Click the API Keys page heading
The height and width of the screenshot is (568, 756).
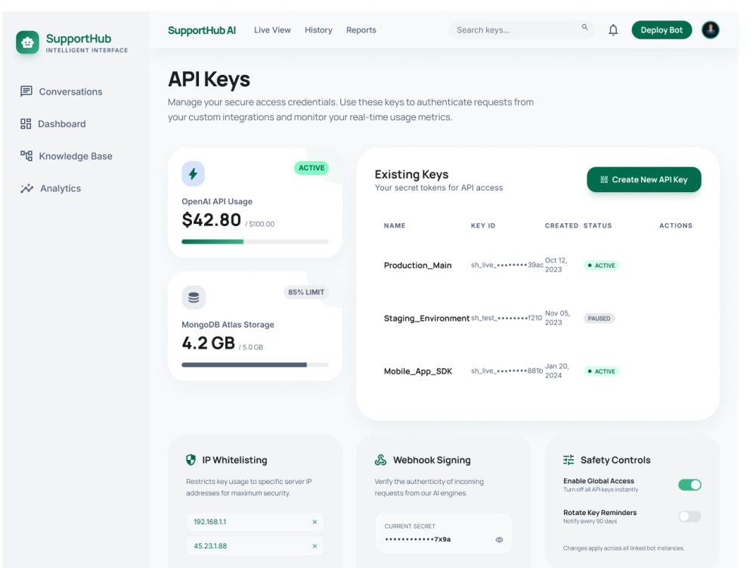(209, 79)
